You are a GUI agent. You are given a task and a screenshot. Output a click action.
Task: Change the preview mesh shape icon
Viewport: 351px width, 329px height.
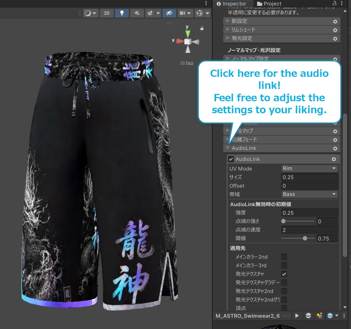308,316
